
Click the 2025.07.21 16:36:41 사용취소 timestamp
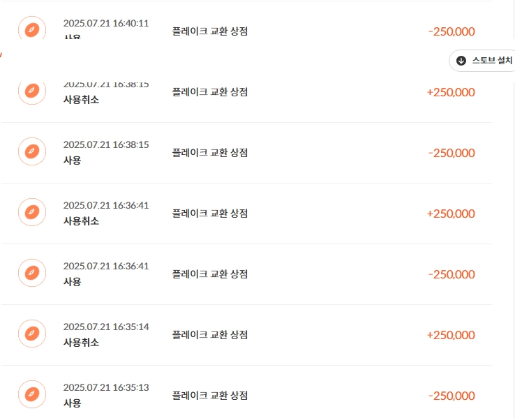[106, 206]
